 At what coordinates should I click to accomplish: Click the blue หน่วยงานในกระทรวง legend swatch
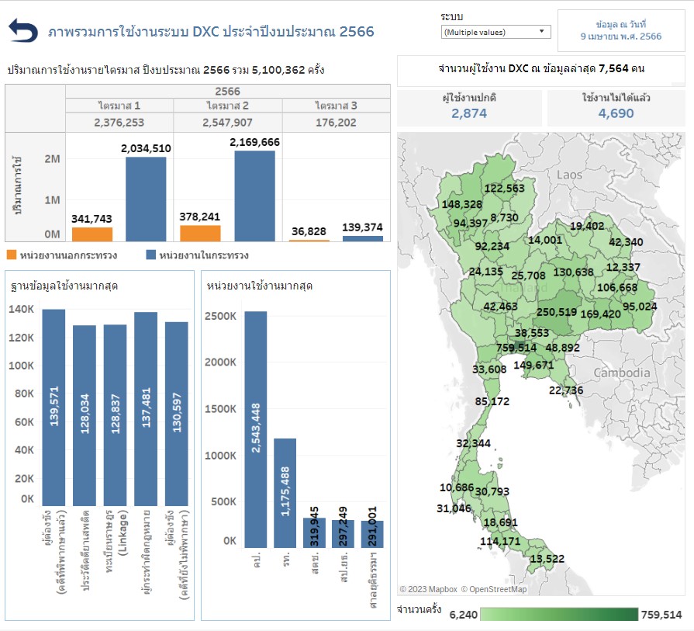coord(151,255)
